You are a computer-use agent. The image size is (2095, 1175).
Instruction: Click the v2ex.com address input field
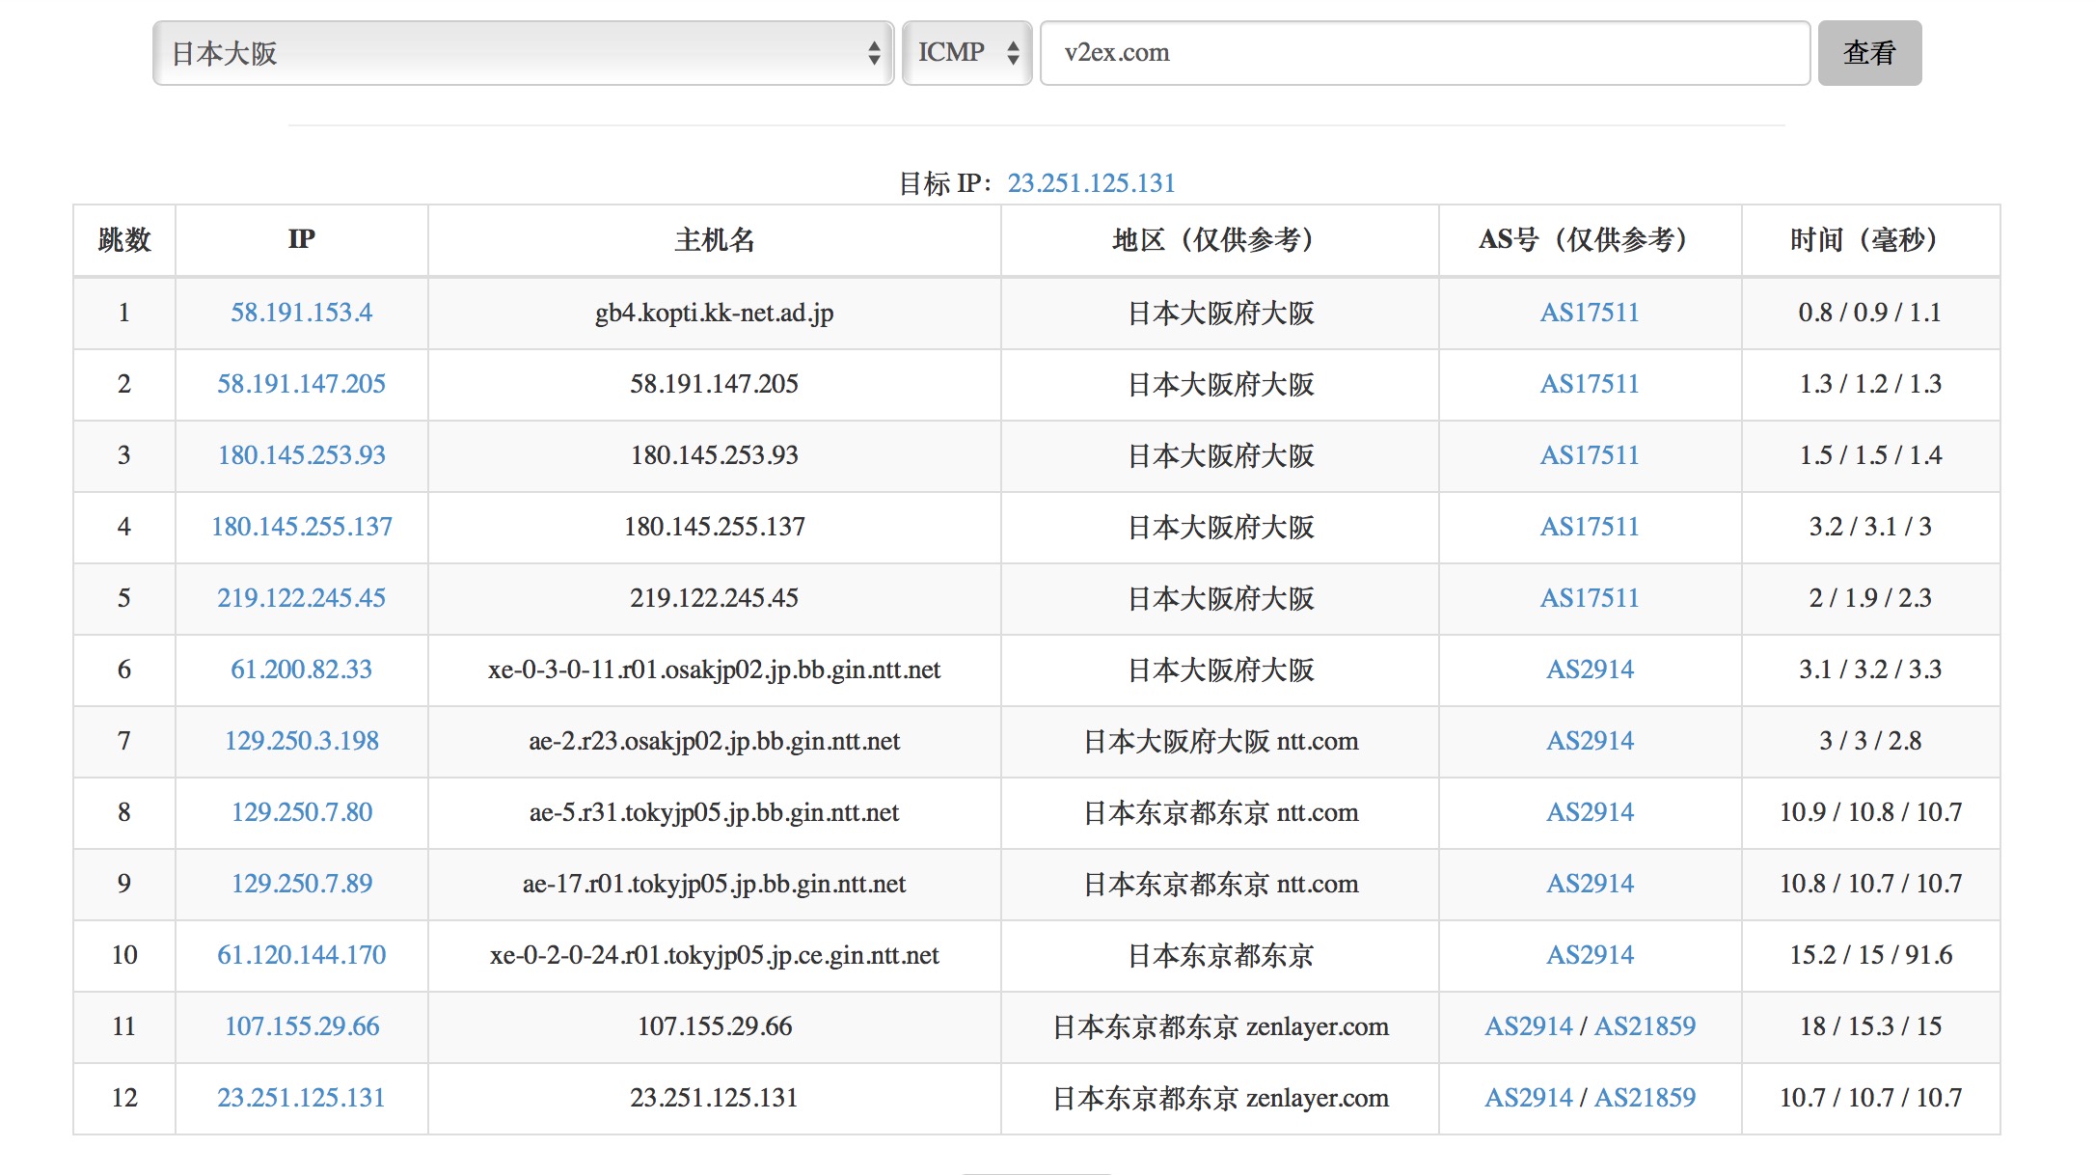coord(1424,53)
